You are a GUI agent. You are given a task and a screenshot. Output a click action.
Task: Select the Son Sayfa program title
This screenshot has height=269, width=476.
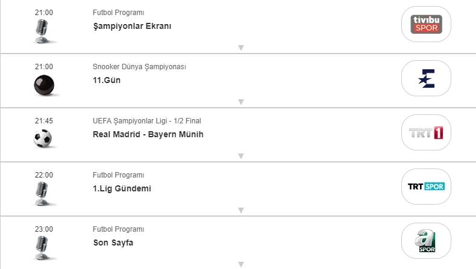[113, 243]
